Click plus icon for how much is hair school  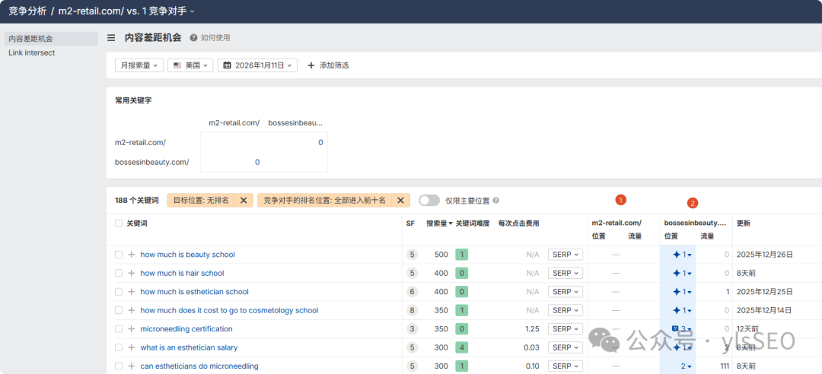(131, 273)
